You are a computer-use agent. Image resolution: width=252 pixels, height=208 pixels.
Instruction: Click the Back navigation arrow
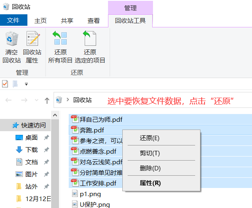[x=8, y=100]
